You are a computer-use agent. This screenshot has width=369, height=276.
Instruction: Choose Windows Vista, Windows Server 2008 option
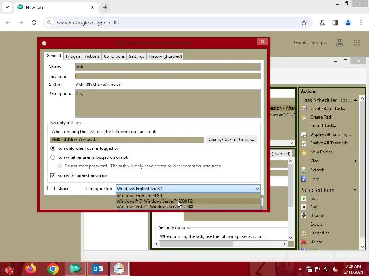188,207
